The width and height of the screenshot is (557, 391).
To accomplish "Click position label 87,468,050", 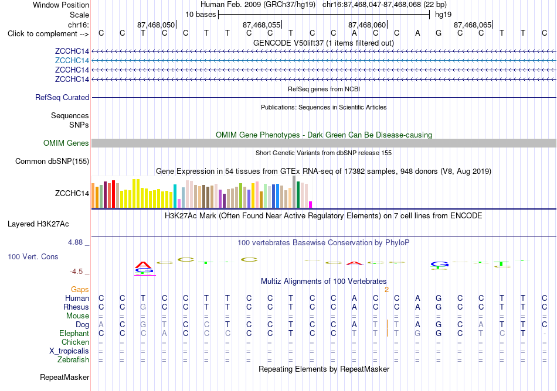I will pyautogui.click(x=156, y=25).
